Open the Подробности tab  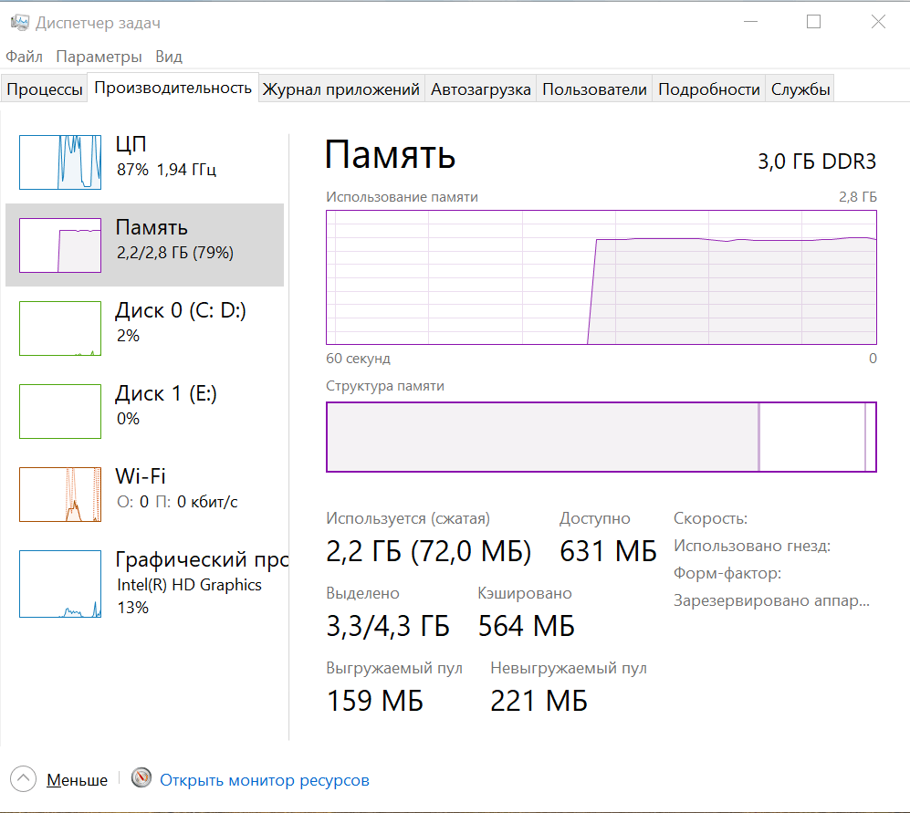pos(709,89)
